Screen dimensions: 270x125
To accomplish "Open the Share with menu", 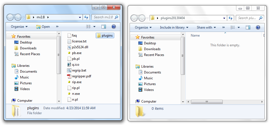I will pos(206,27).
